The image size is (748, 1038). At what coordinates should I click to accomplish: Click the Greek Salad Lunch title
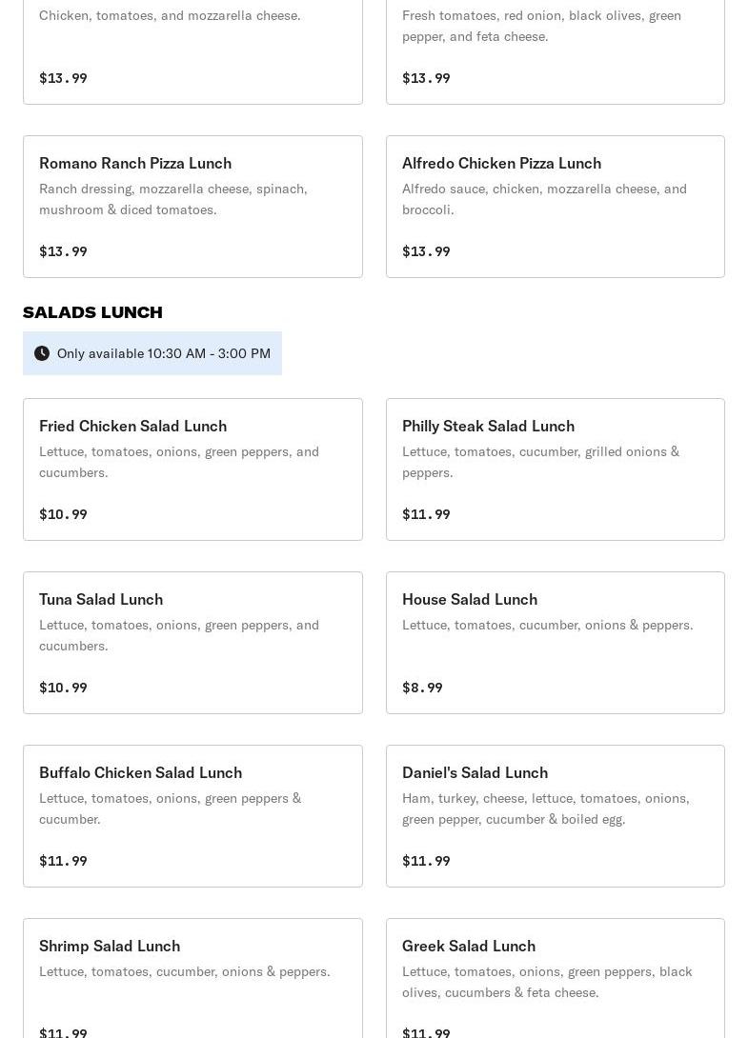pos(469,946)
